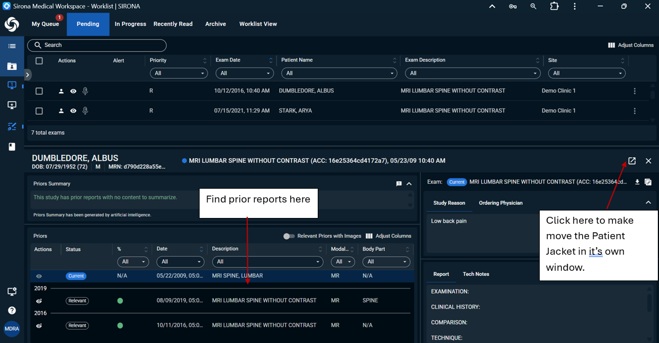Pop out Patient Jacket into new window
Viewport: 659px width, 343px height.
pyautogui.click(x=631, y=161)
